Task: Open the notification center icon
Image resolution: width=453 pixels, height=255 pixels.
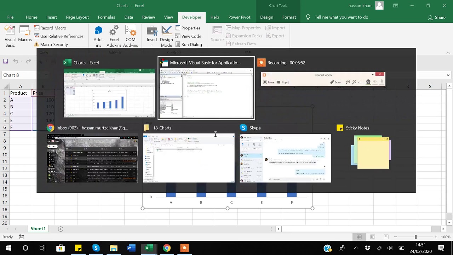Action: tap(441, 248)
